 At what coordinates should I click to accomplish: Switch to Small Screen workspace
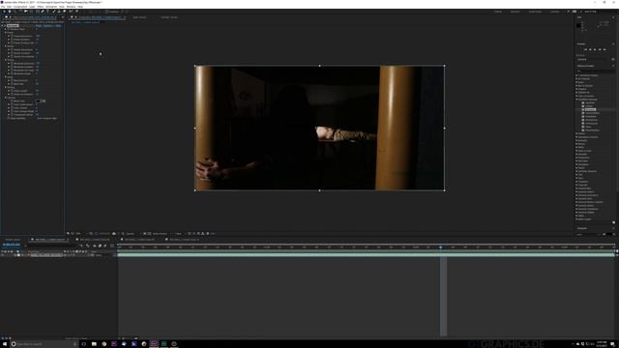point(535,12)
